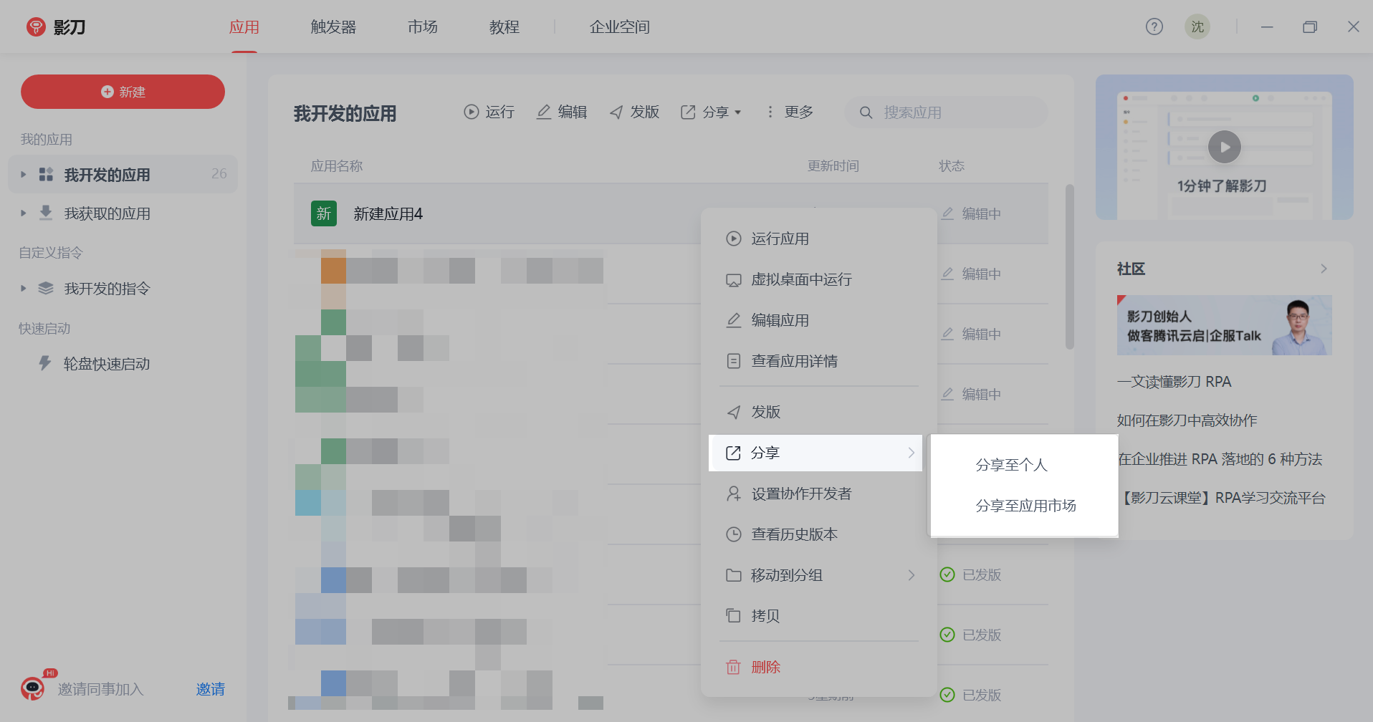Switch to the 市场 tab
Screen dimensions: 1373x722
click(x=423, y=27)
